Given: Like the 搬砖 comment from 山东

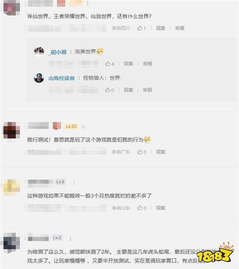Looking at the screenshot, I should (142, 208).
